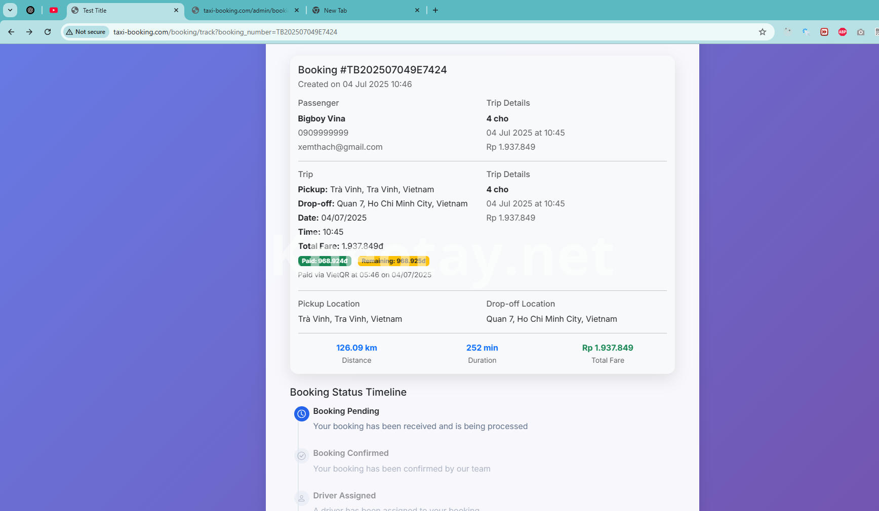Expand the tab search dropdown
The height and width of the screenshot is (511, 879).
pos(10,10)
